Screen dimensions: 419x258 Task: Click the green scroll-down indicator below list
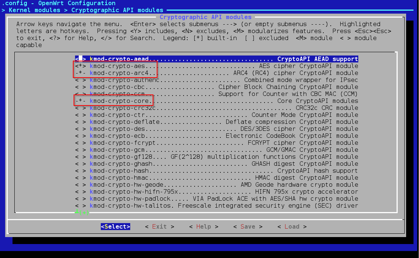point(82,212)
